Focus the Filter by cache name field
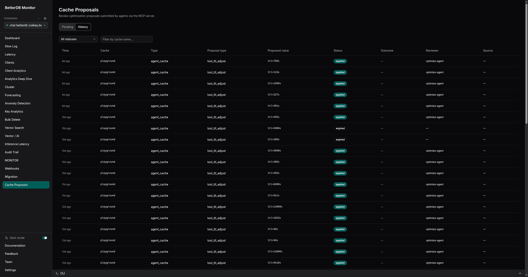528x277 pixels. tap(126, 39)
